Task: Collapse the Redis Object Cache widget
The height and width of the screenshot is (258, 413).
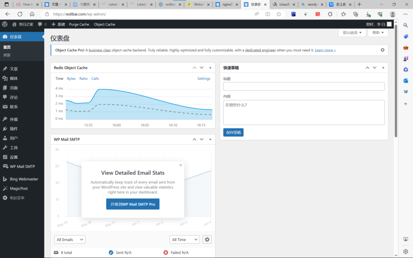Action: 210,68
